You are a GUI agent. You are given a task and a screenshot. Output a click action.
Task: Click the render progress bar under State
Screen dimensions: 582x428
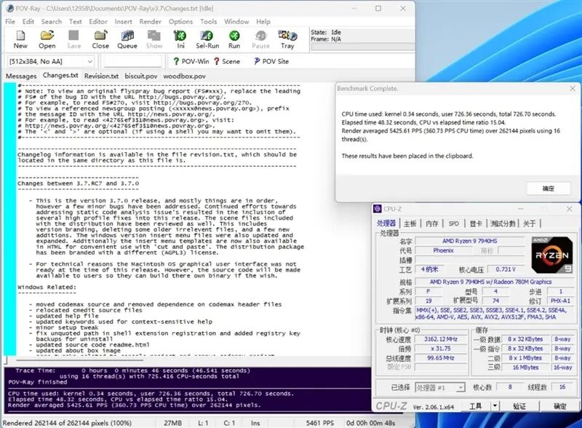tap(362, 47)
